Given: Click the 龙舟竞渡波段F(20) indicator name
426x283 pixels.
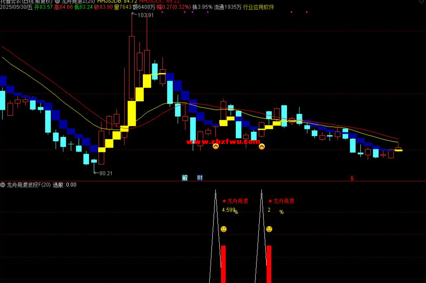Looking at the screenshot, I should pyautogui.click(x=29, y=185).
